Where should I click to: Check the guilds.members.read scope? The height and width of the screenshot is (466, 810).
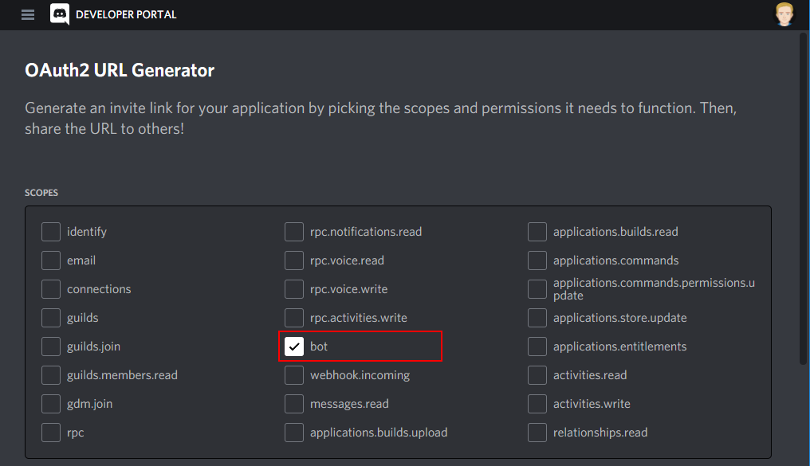point(51,375)
